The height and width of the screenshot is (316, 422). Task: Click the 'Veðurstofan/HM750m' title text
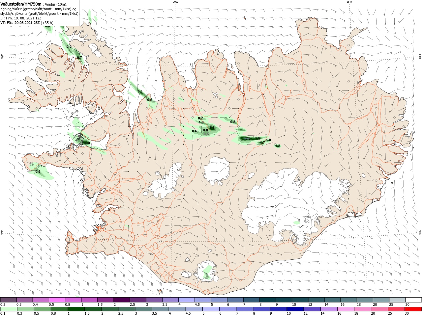21,4
